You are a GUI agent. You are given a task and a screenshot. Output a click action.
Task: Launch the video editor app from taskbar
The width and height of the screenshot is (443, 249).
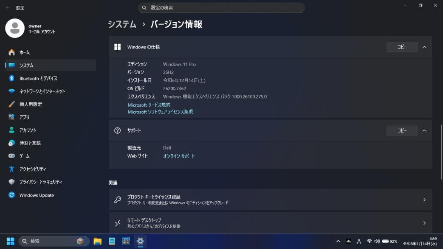click(x=126, y=241)
